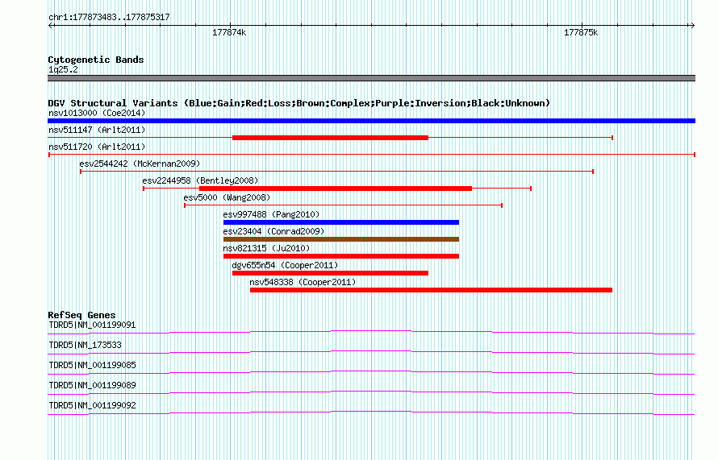Click the Cytogenetic Bands track title
The width and height of the screenshot is (718, 460).
click(x=96, y=60)
